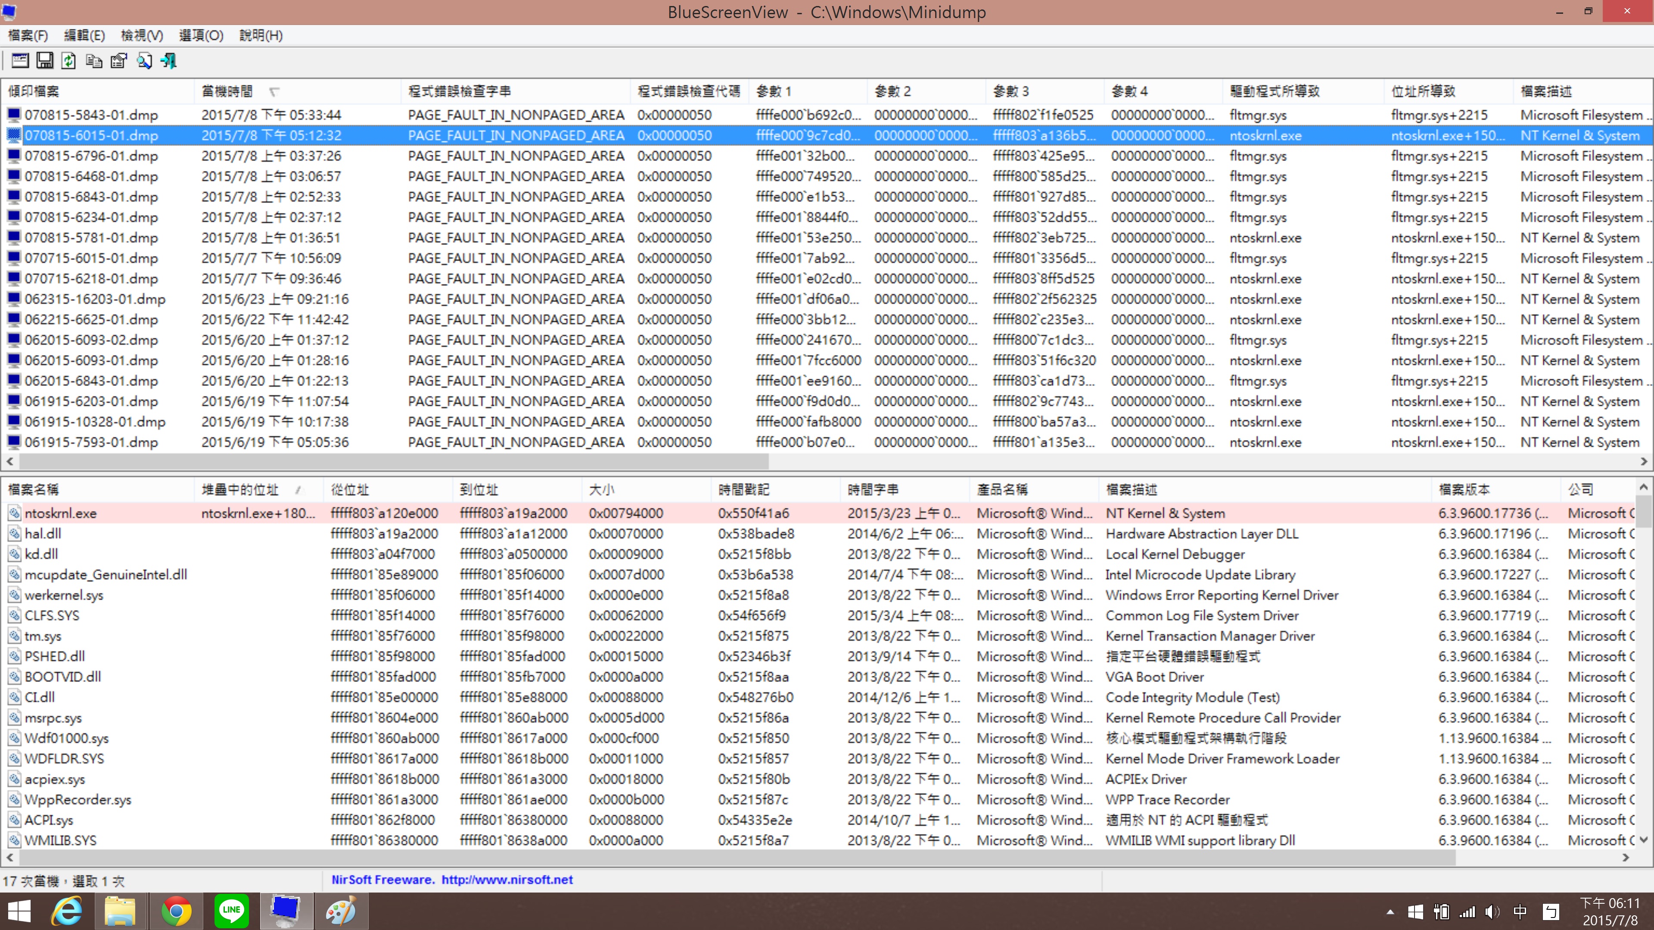This screenshot has height=930, width=1654.
Task: Refresh the crash list with toolbar icon
Action: [69, 61]
